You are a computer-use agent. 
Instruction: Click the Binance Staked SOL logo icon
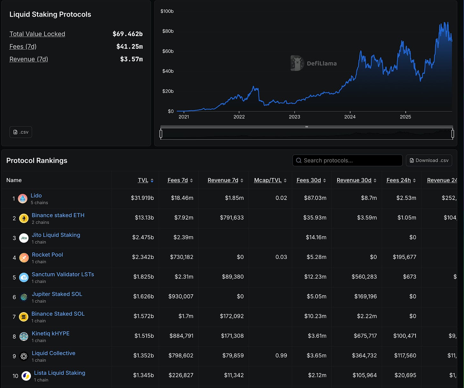point(24,317)
